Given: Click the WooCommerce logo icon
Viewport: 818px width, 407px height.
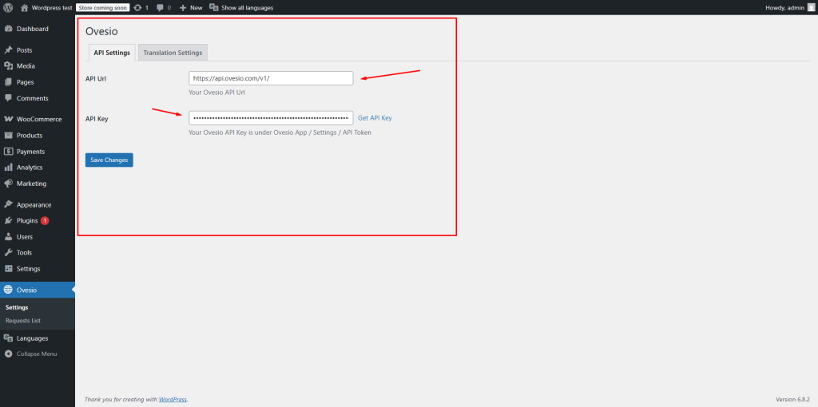Looking at the screenshot, I should coord(8,120).
